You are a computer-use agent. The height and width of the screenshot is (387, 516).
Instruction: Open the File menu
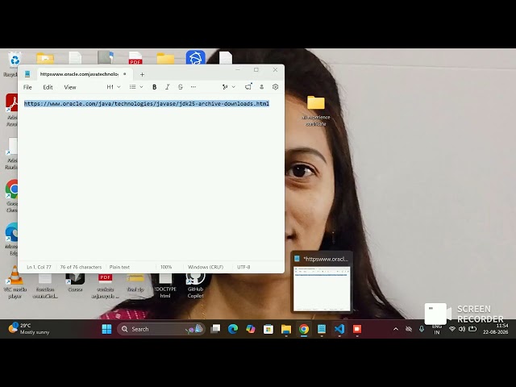(x=27, y=87)
